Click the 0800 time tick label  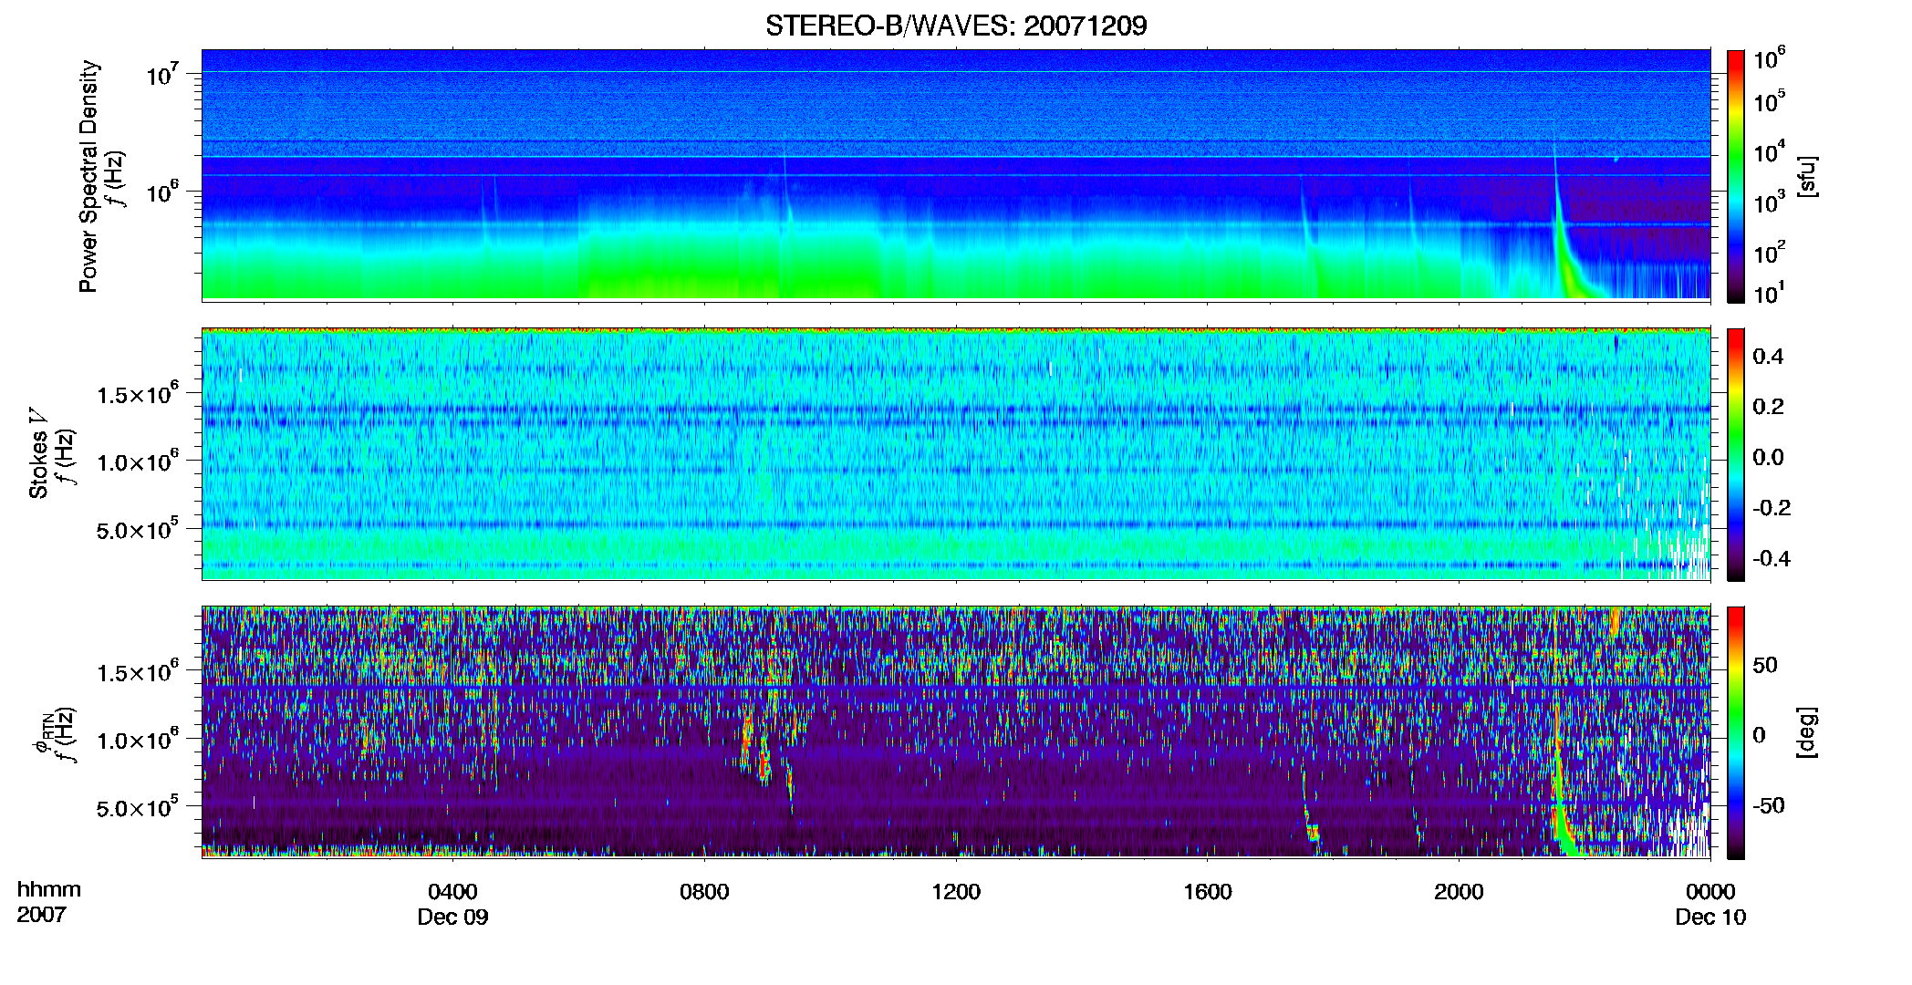coord(704,891)
